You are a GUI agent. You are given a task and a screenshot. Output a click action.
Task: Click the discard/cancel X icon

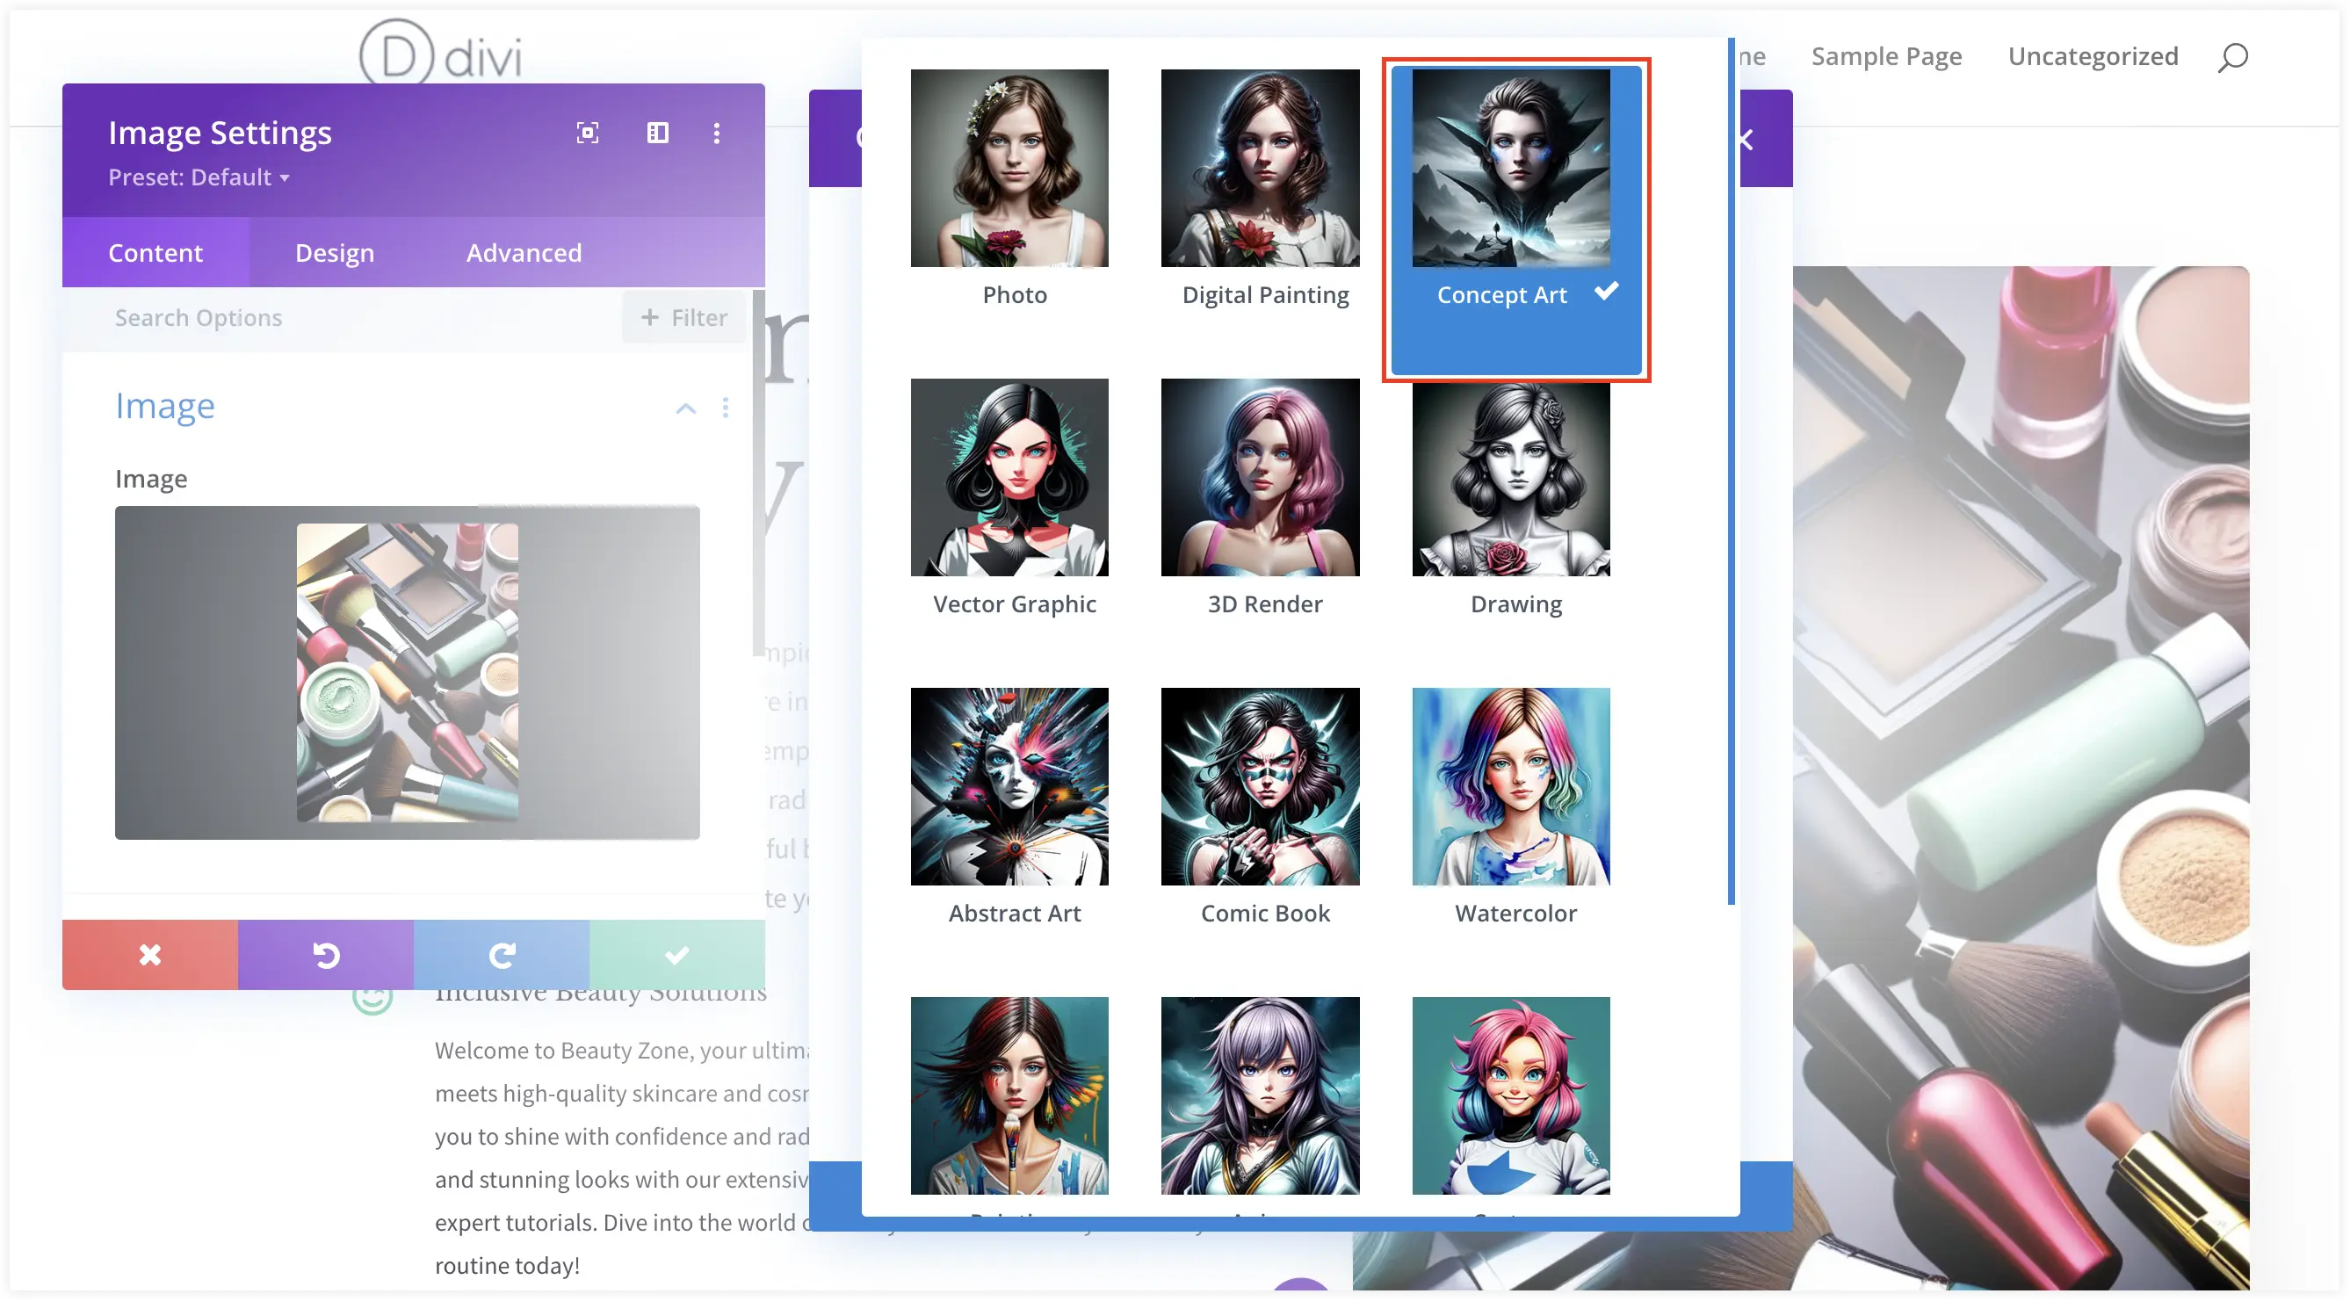coord(149,953)
